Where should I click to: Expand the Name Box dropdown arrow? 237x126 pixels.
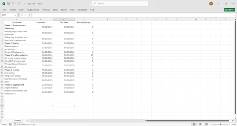pyautogui.click(x=15, y=15)
